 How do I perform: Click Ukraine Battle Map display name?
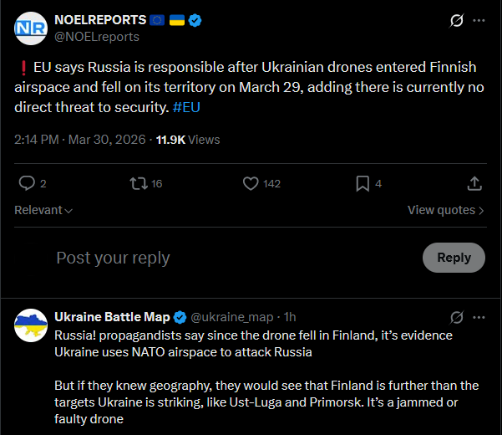pyautogui.click(x=112, y=317)
